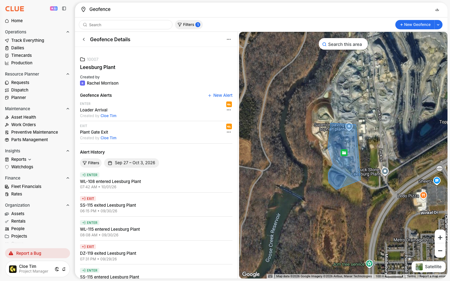
Task: Focus the geofence Search field
Action: coord(126,25)
